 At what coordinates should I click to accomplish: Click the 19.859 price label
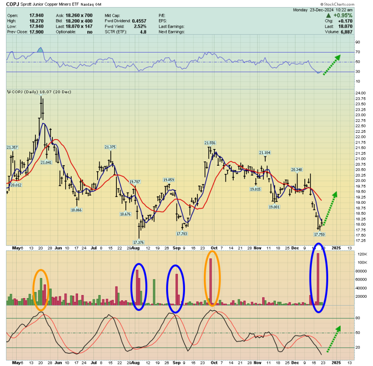pyautogui.click(x=169, y=180)
